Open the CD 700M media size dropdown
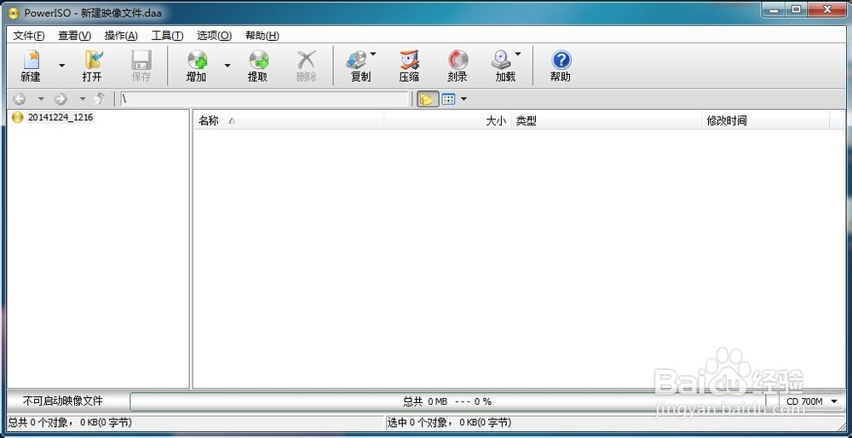 pyautogui.click(x=811, y=401)
